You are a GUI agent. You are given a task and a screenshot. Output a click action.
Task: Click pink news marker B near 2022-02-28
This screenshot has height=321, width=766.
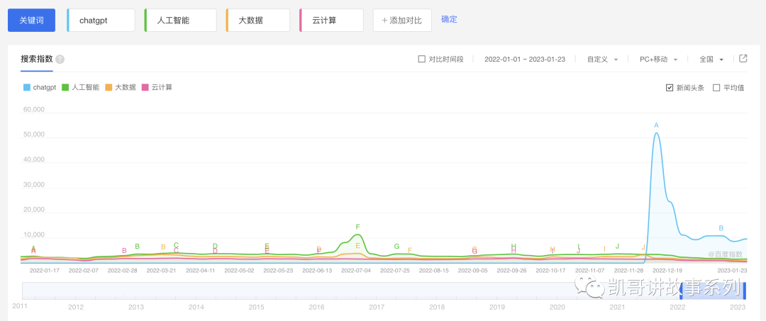[124, 251]
